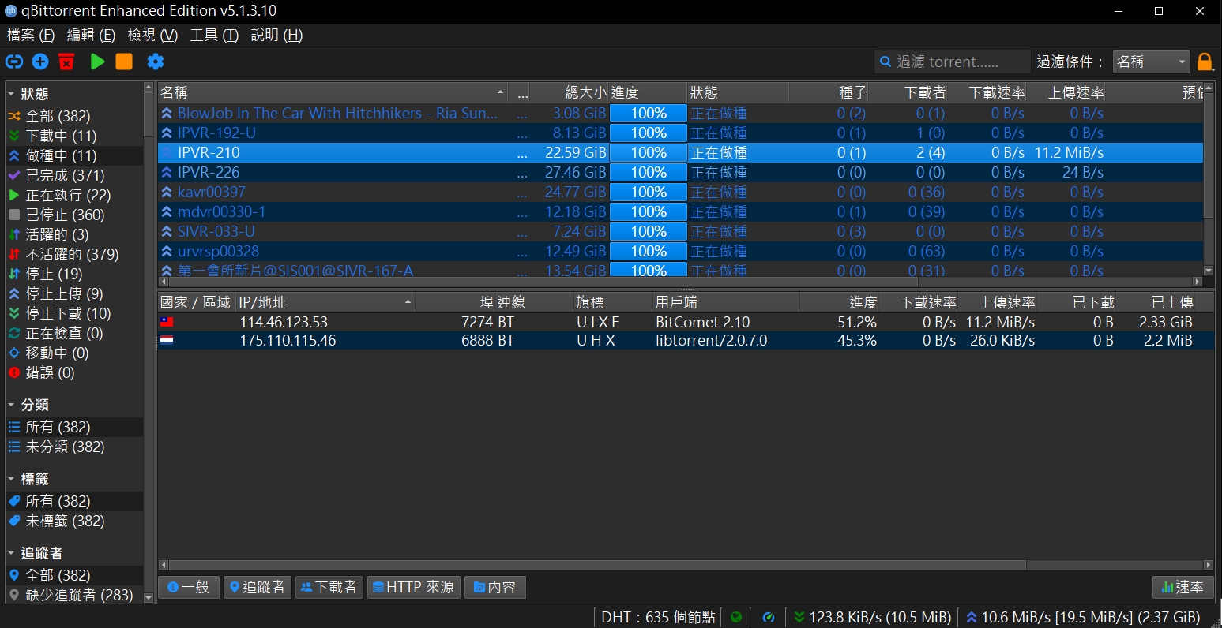Click the purple checkmark icon beside 已完成 (371)
This screenshot has width=1222, height=628.
tap(13, 175)
